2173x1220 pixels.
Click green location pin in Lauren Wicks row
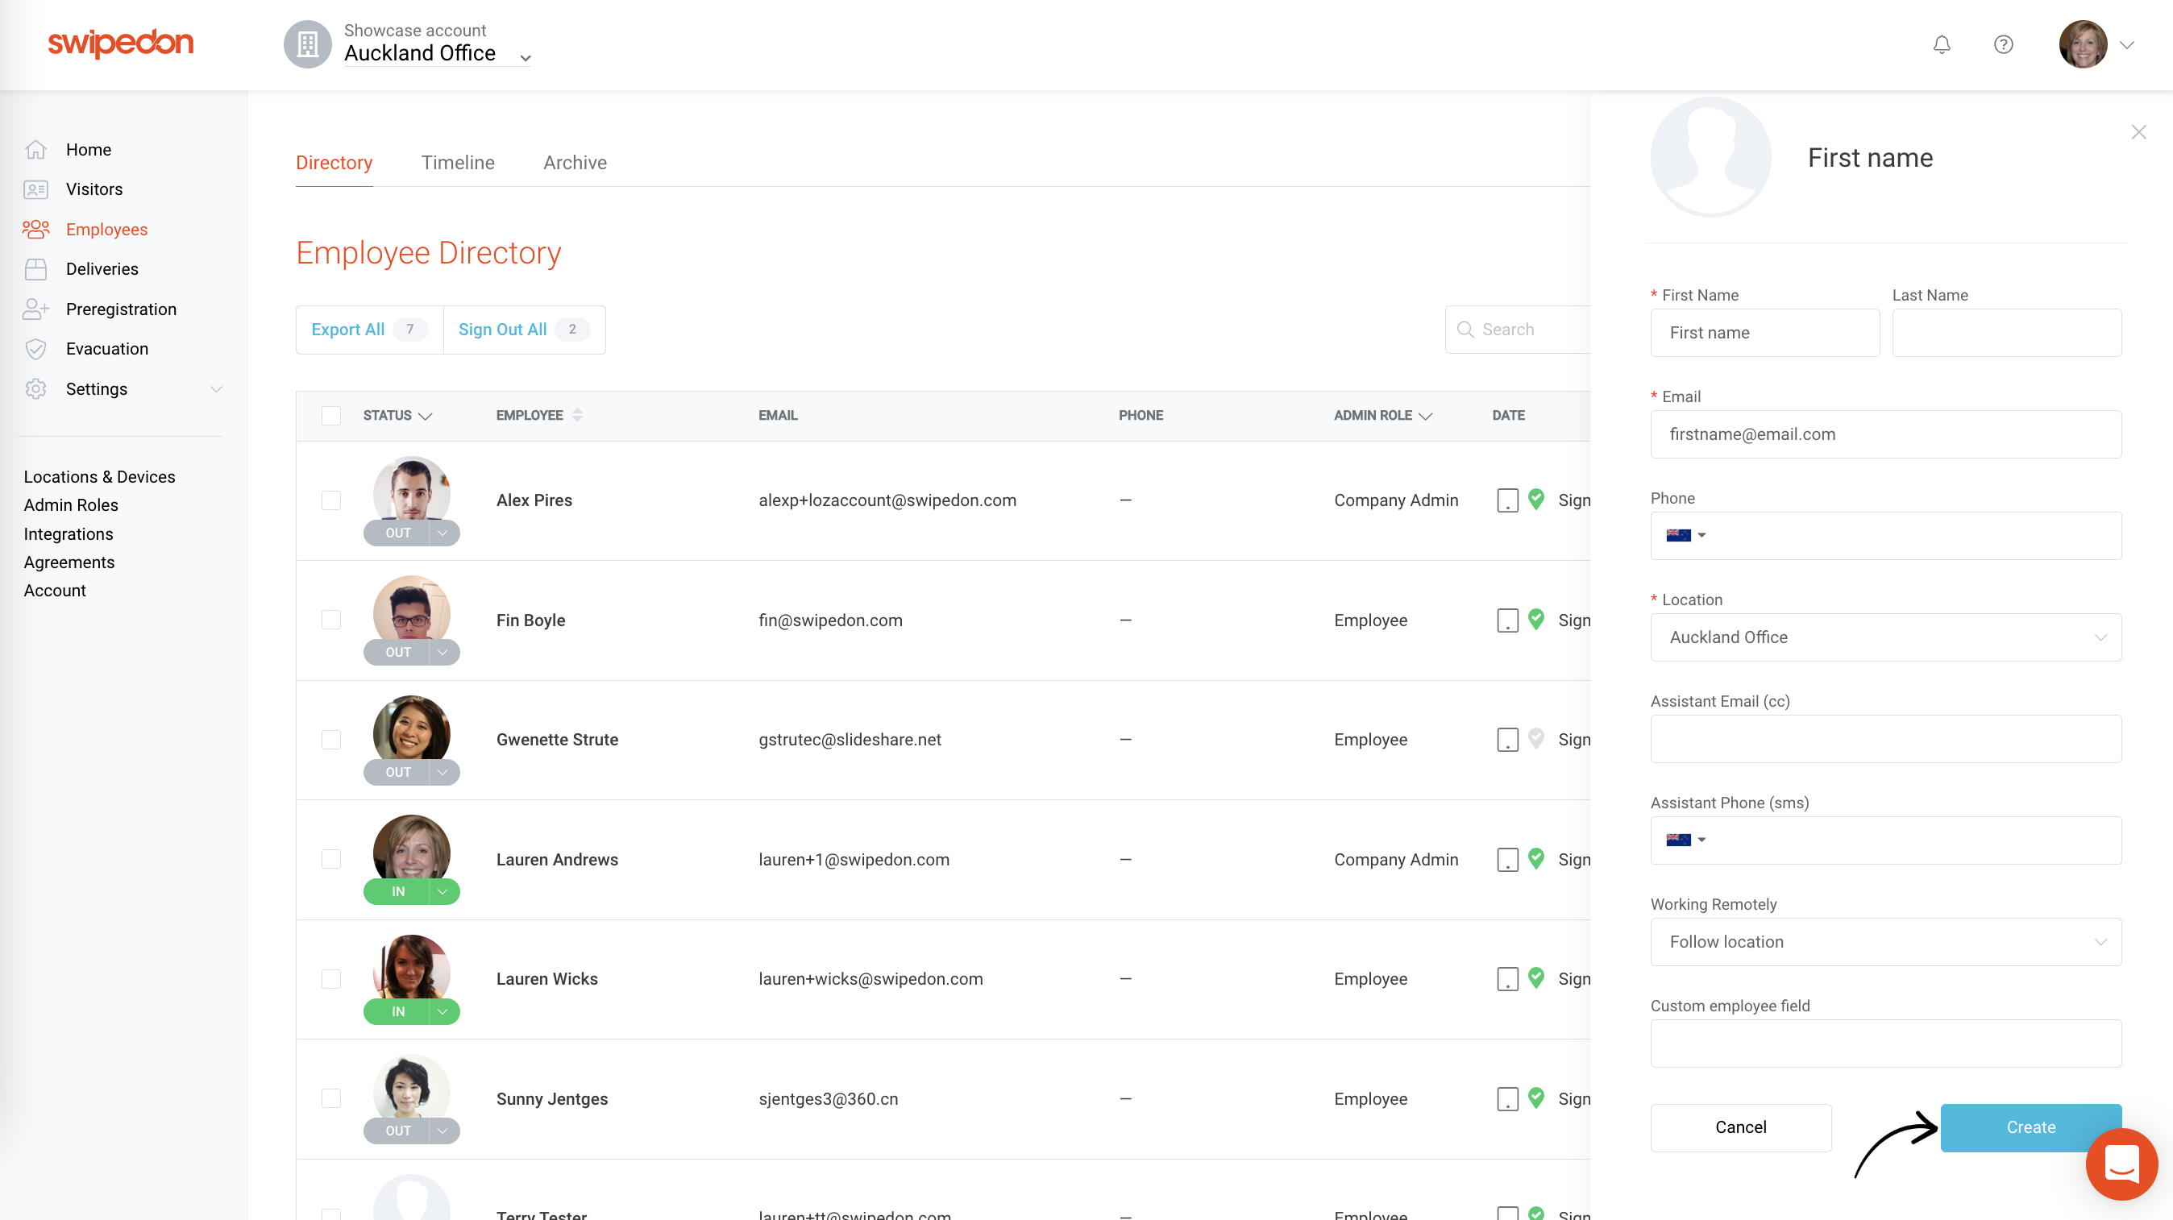tap(1536, 978)
